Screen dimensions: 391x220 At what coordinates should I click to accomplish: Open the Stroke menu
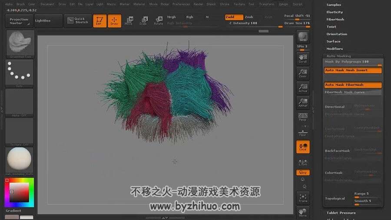tap(225, 4)
